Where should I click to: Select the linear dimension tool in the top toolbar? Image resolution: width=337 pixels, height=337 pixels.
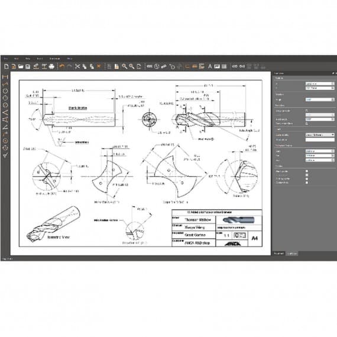[x=150, y=66]
